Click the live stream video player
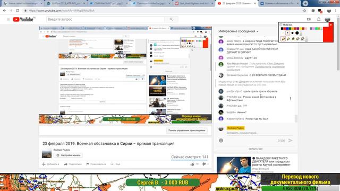 click(x=125, y=75)
